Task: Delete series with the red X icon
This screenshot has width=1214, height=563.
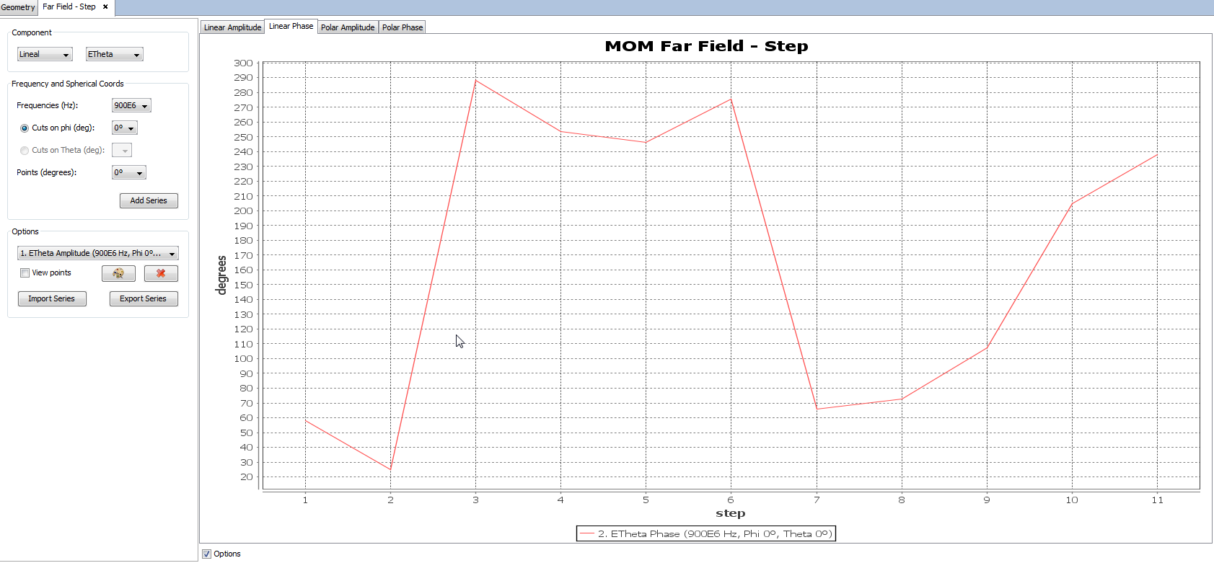Action: point(161,273)
